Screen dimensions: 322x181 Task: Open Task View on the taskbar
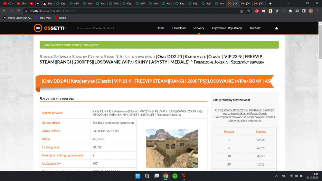156,176
